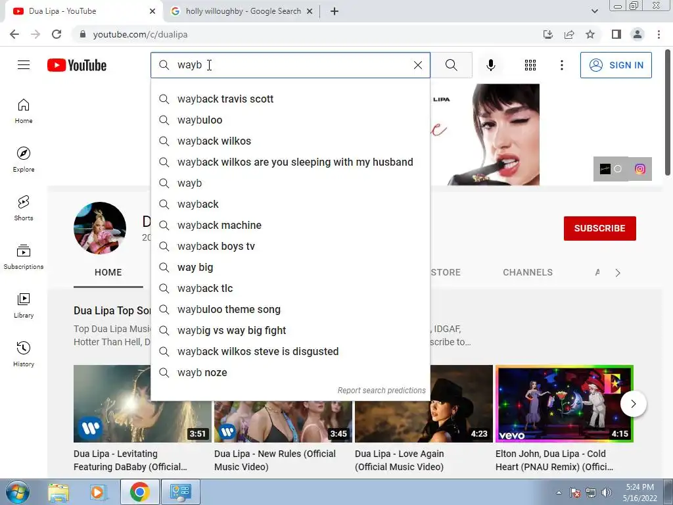Viewport: 673px width, 505px height.
Task: Open Explore in the sidebar
Action: click(24, 159)
